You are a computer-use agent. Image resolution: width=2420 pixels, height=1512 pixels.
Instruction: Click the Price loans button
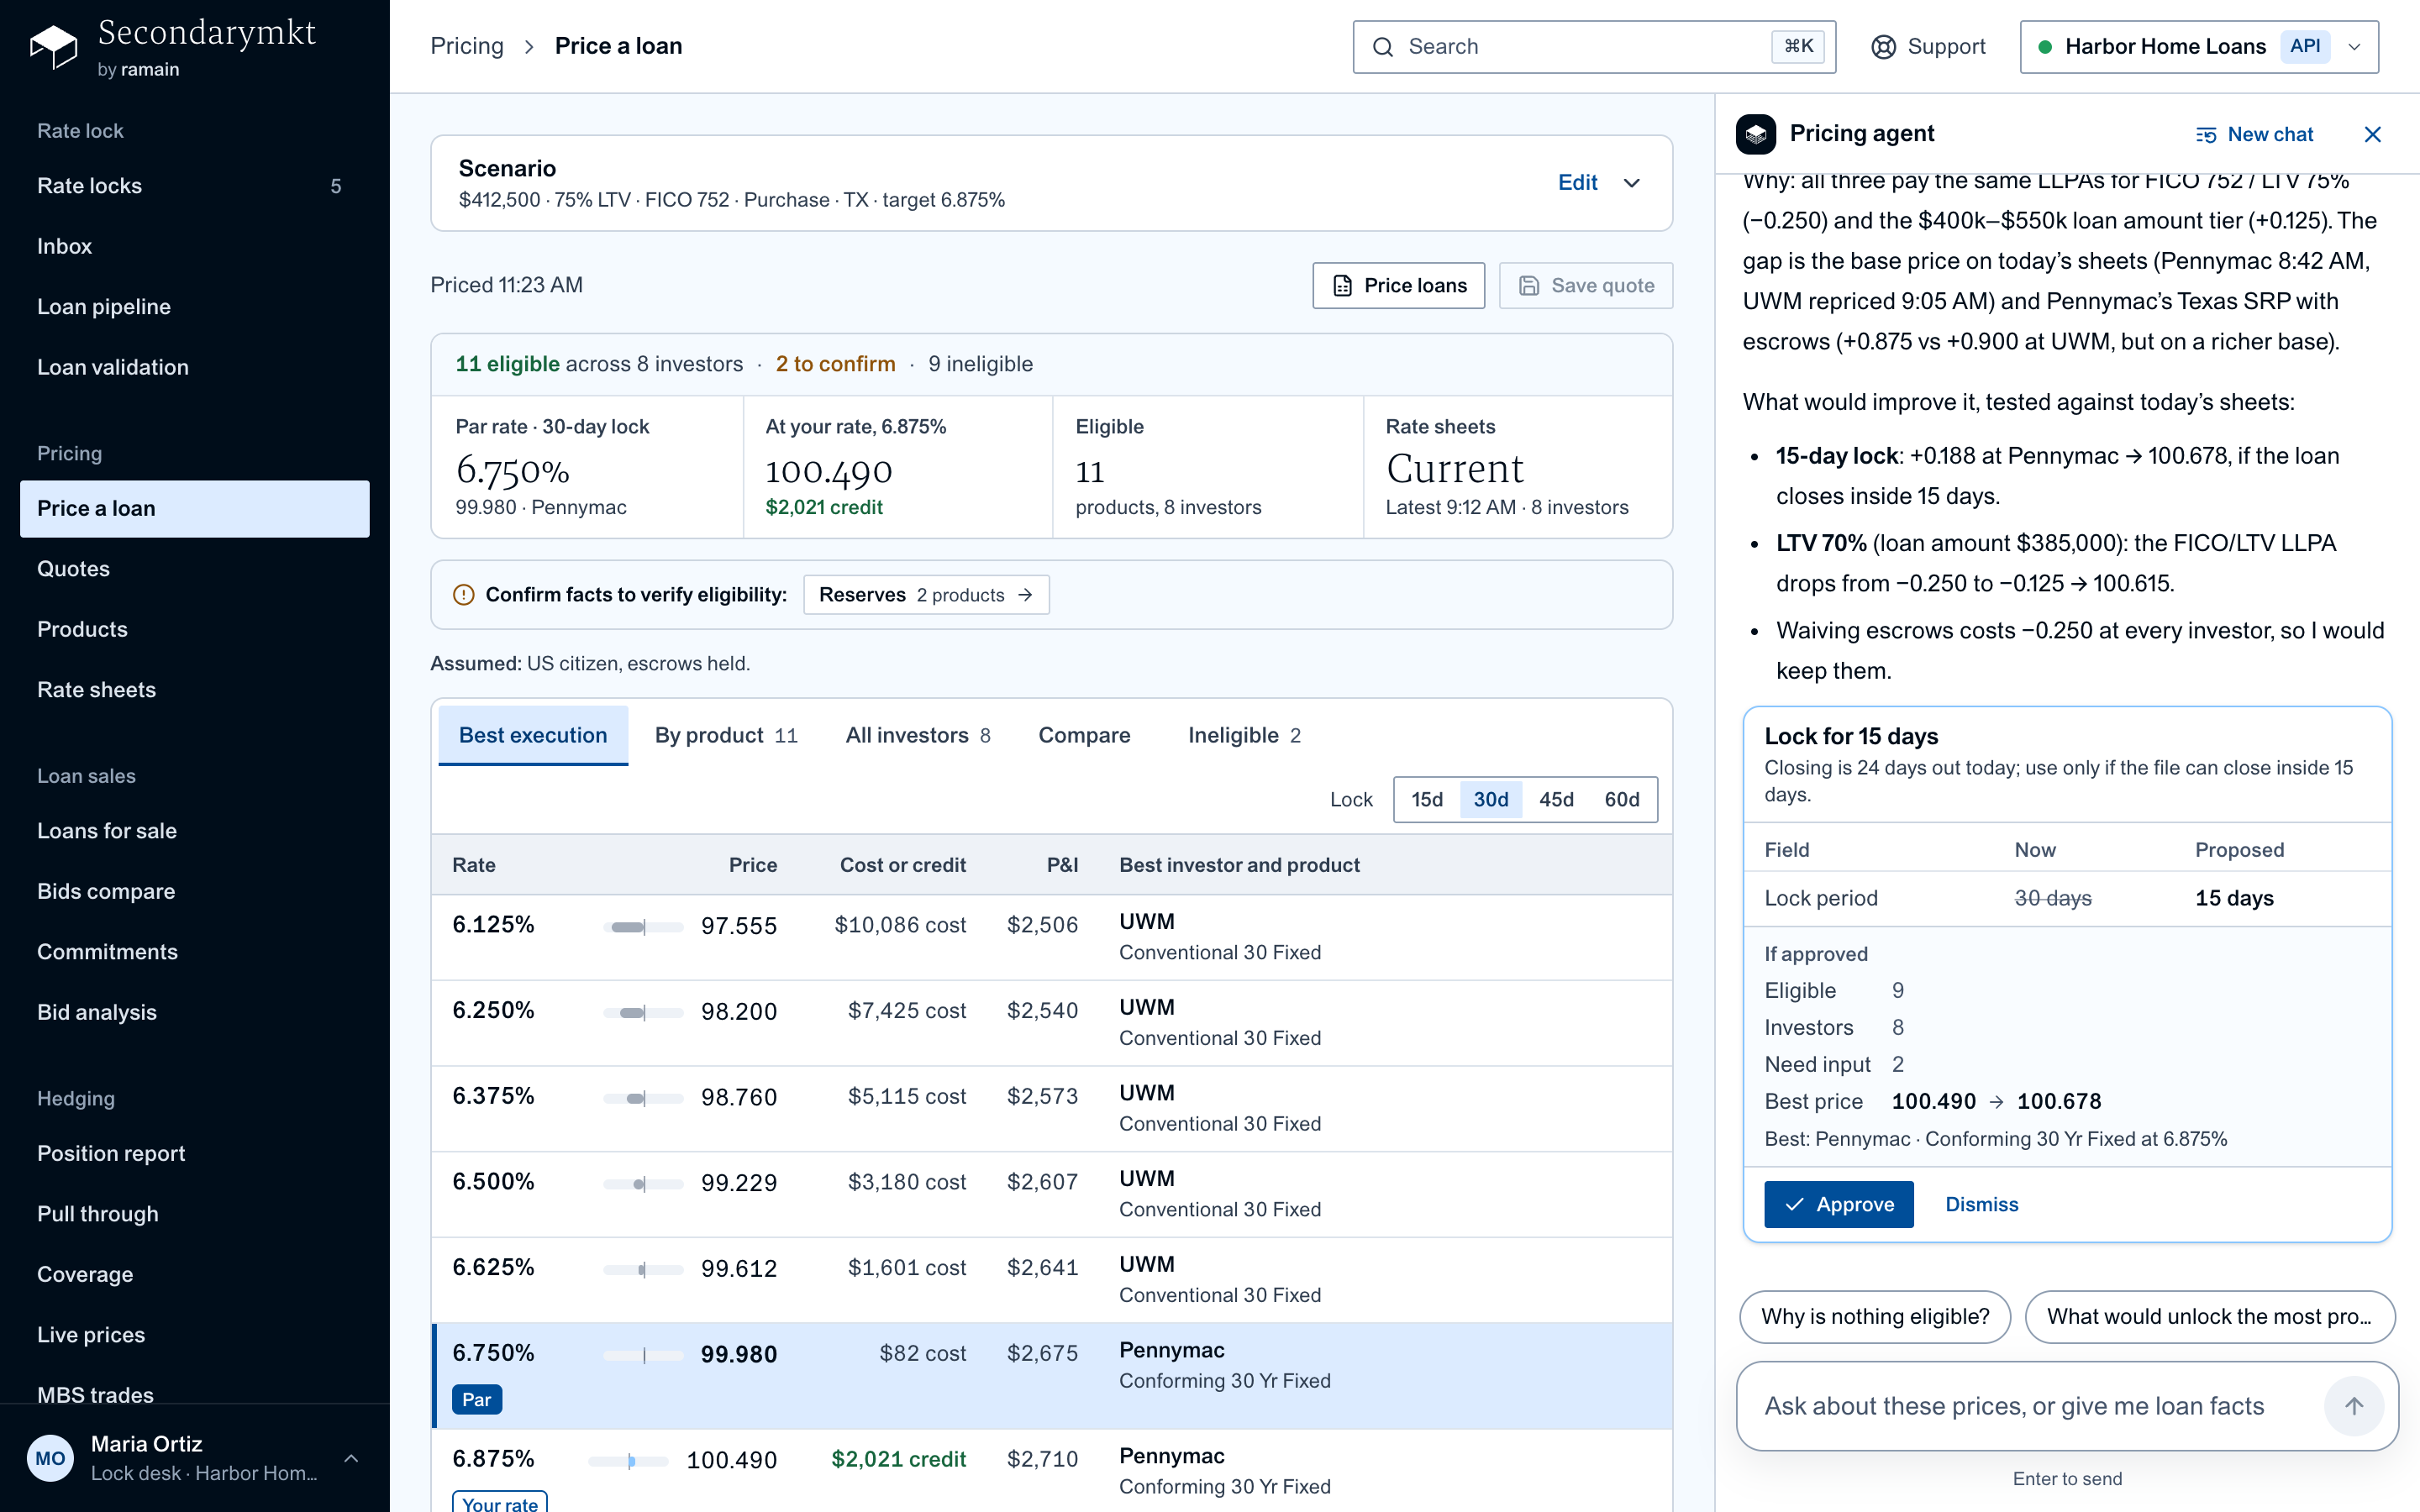click(1399, 286)
